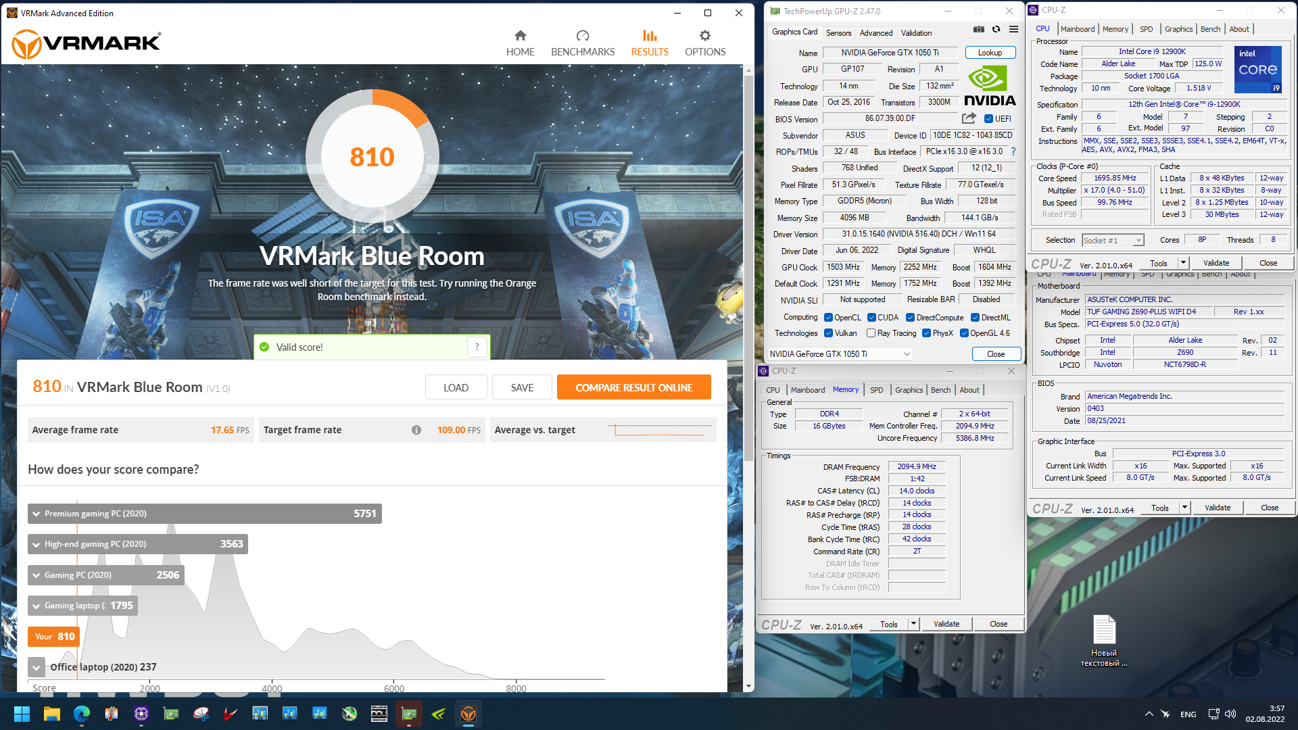Toggle DirectCompute checkbox

911,318
